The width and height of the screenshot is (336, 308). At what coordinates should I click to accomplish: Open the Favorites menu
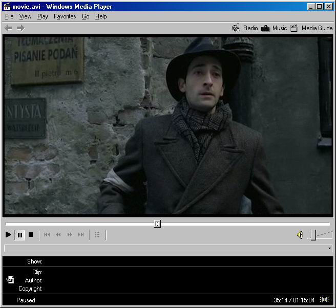tap(65, 16)
